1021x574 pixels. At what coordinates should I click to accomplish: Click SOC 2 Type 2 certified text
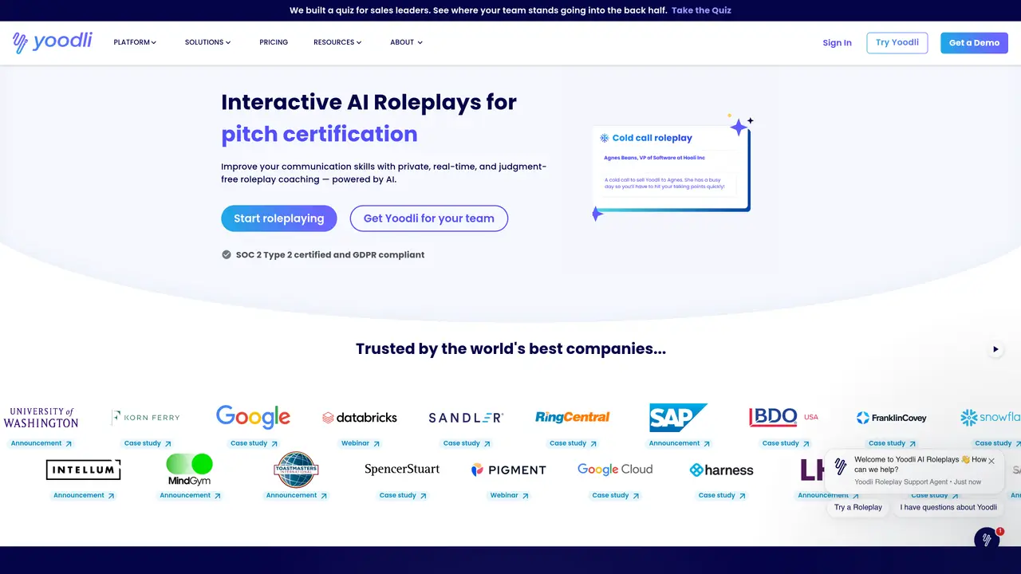pyautogui.click(x=330, y=255)
